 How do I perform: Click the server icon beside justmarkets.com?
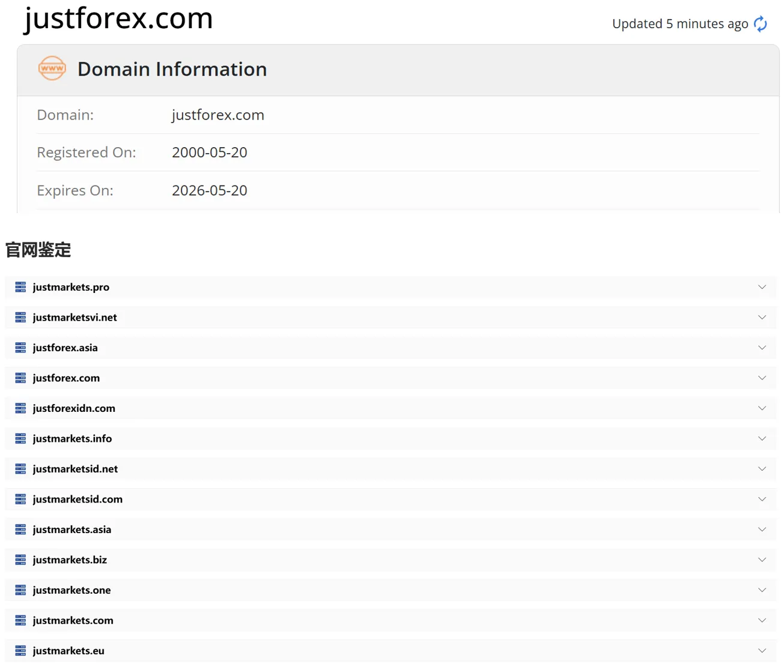20,620
